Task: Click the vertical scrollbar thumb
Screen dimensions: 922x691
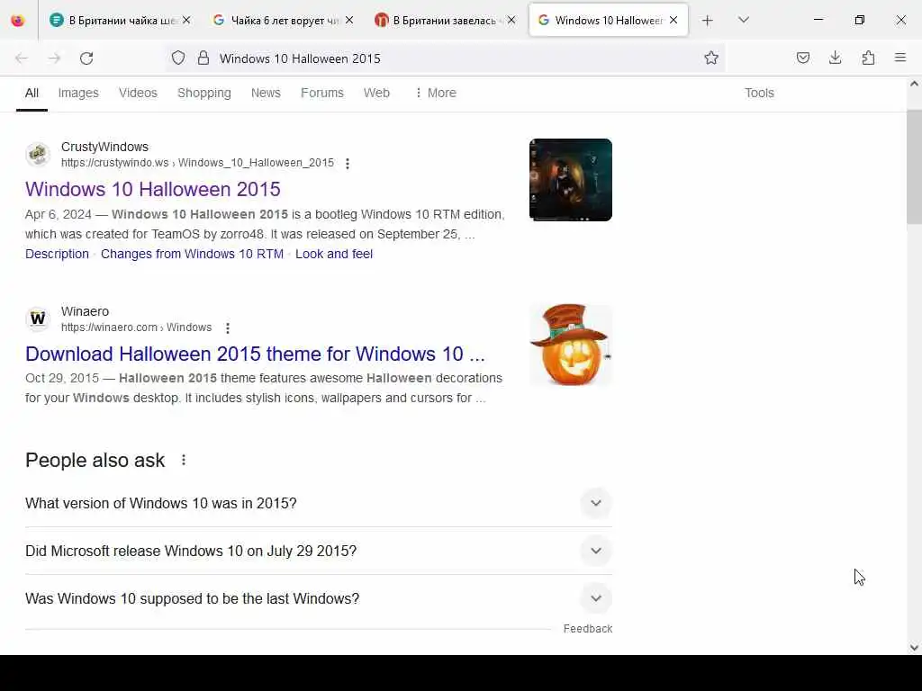Action: coord(914,166)
